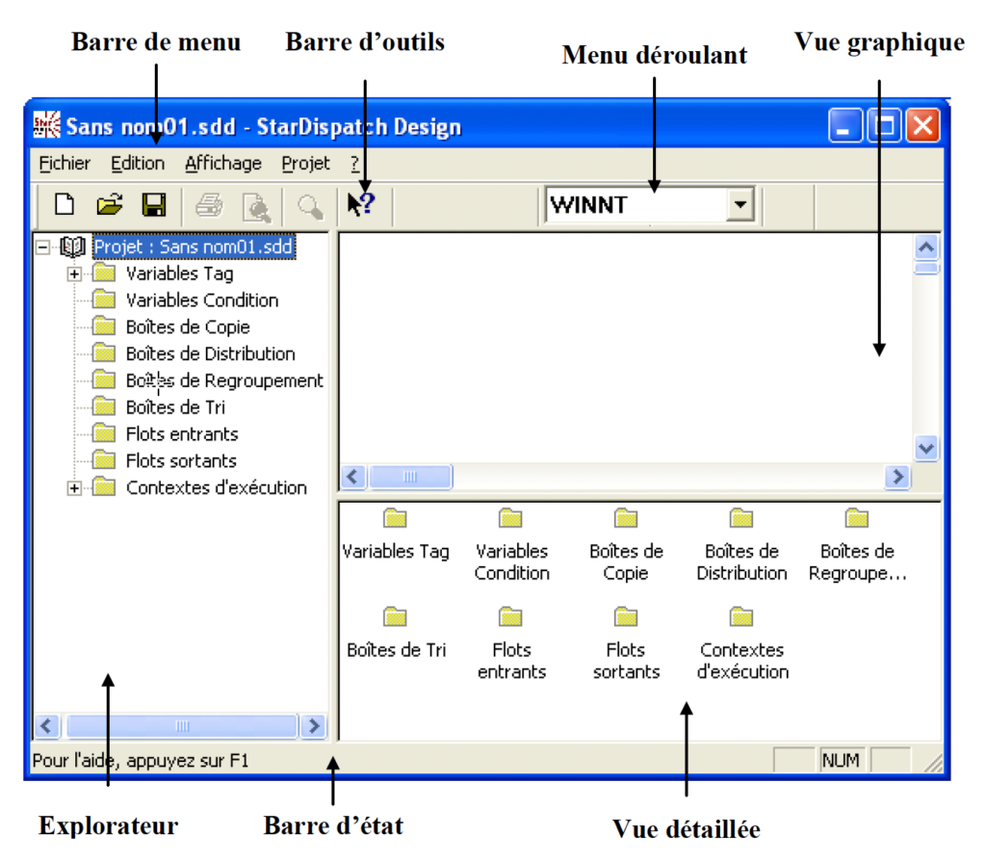Open the Variables Tag folder icon in detailed view
The width and height of the screenshot is (986, 862).
pos(395,519)
